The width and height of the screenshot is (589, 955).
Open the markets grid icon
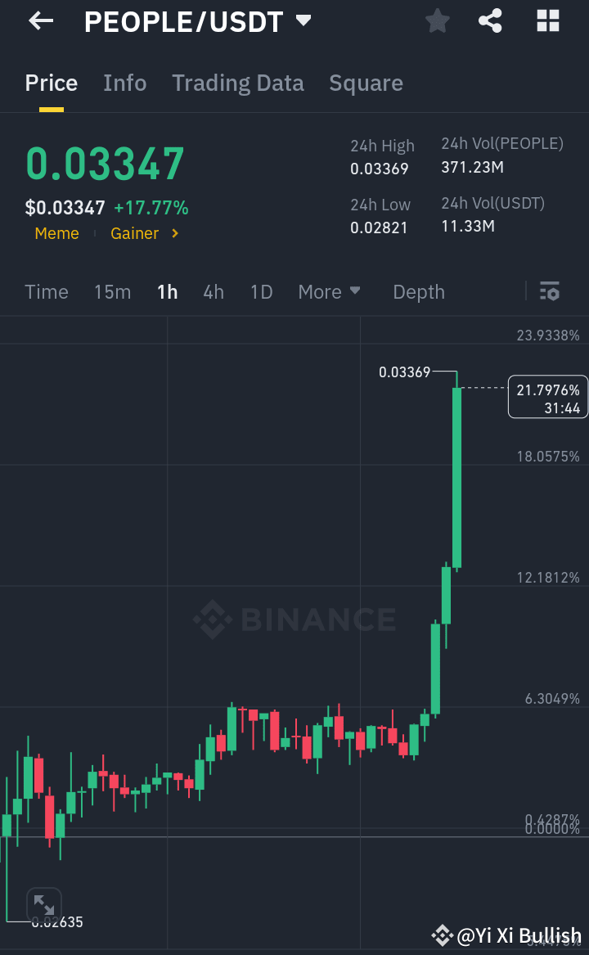click(546, 20)
